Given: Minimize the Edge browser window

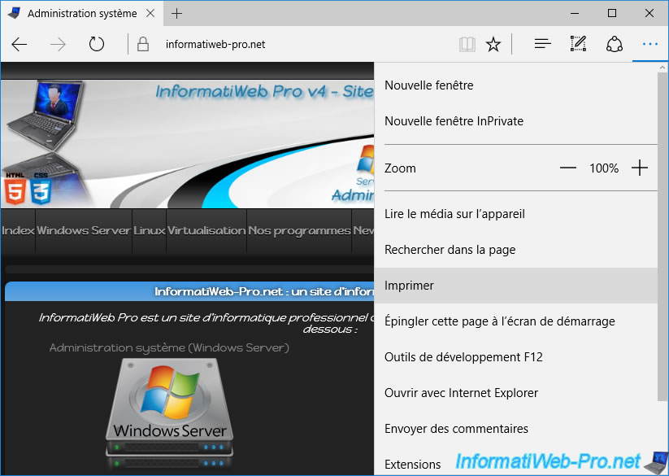Looking at the screenshot, I should pos(575,13).
